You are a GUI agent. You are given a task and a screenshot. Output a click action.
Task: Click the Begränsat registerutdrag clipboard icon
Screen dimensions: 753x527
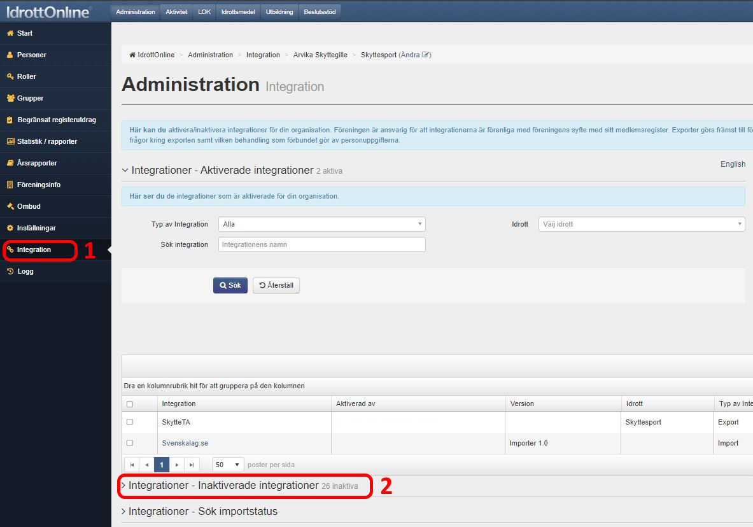pyautogui.click(x=10, y=120)
